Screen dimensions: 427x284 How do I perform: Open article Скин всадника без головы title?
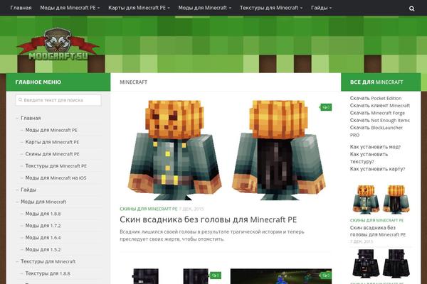click(x=208, y=219)
